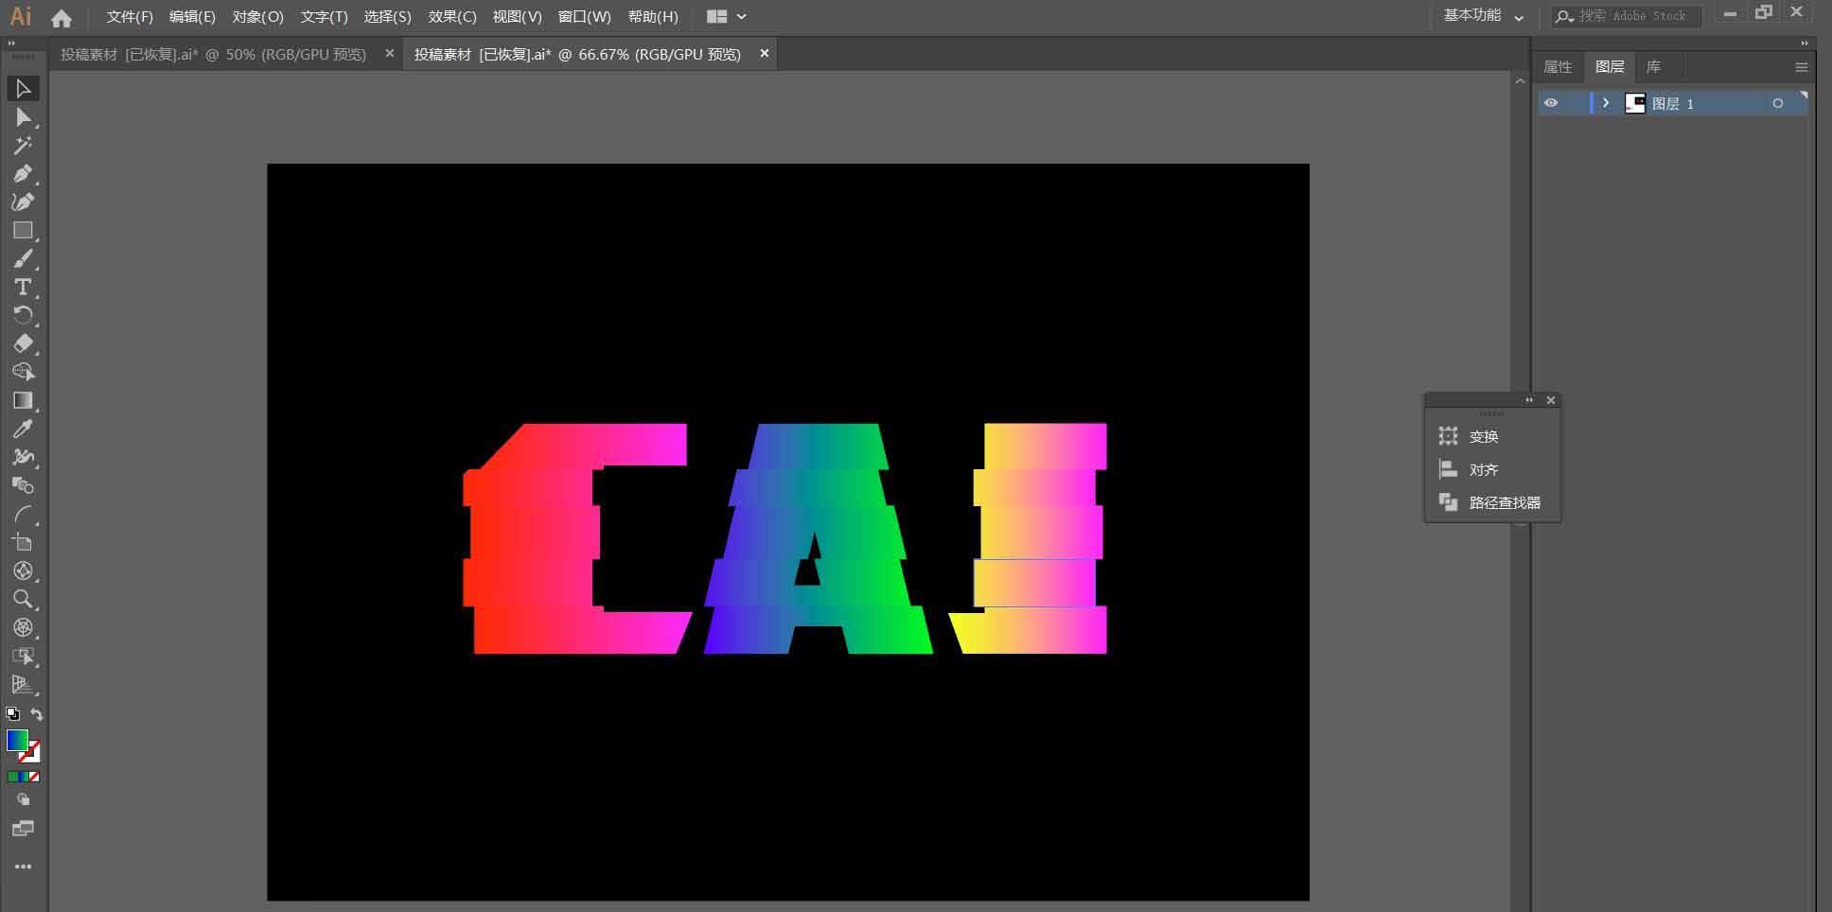Select the Selection tool arrow
The width and height of the screenshot is (1832, 912).
click(23, 89)
